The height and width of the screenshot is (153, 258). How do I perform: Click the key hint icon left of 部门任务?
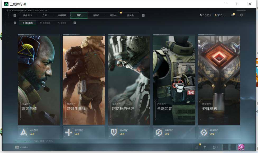[x=15, y=23]
